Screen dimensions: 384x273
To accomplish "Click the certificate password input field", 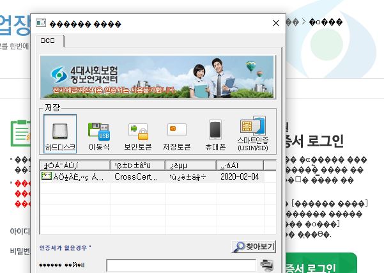I will click(x=181, y=265).
